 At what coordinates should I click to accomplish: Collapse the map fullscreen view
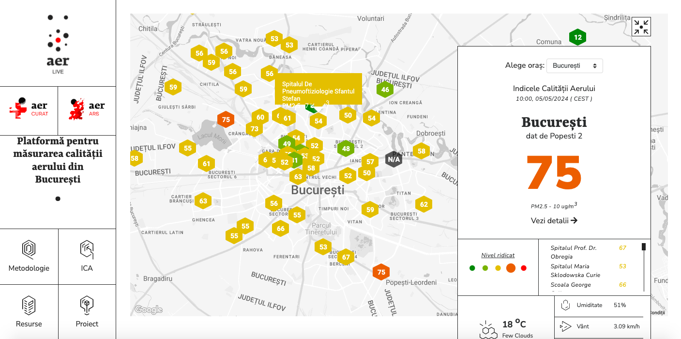(641, 27)
